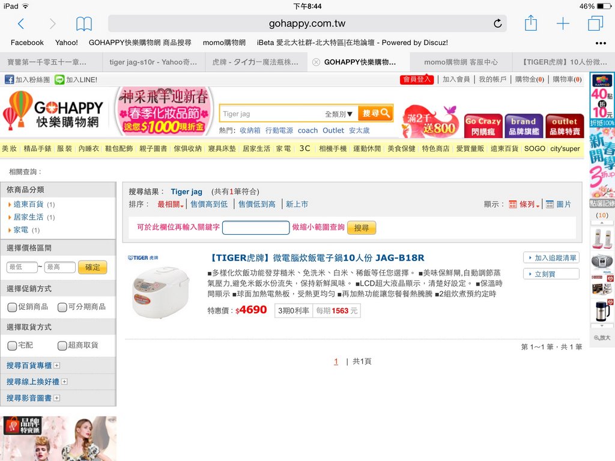Reload the page with the refresh icon

click(497, 24)
